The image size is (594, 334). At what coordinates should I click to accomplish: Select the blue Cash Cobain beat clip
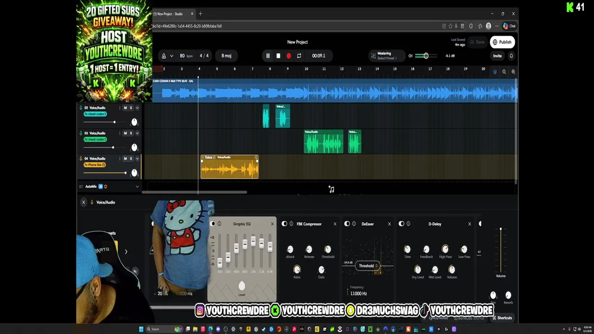335,90
